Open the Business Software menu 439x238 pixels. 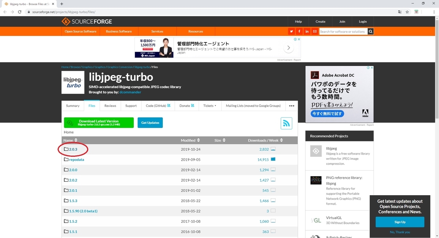[119, 31]
